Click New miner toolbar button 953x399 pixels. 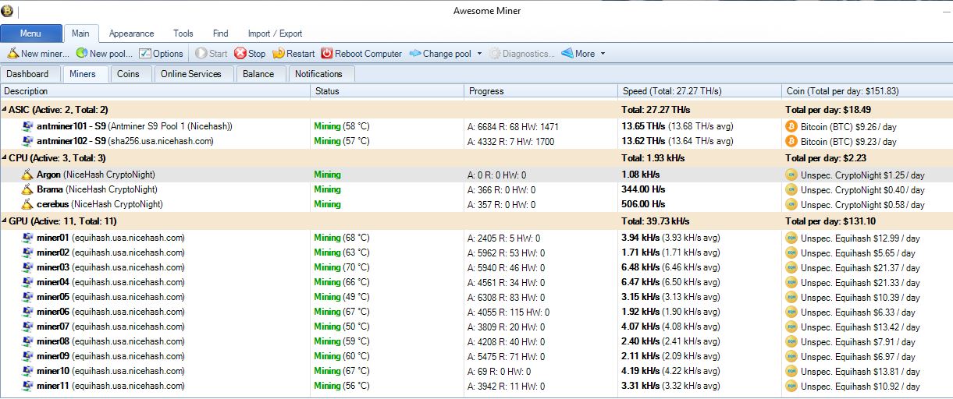38,54
